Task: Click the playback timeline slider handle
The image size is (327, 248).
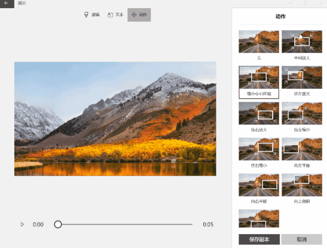Action: click(58, 224)
